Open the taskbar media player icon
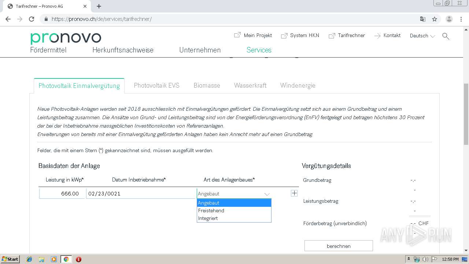 (54, 259)
